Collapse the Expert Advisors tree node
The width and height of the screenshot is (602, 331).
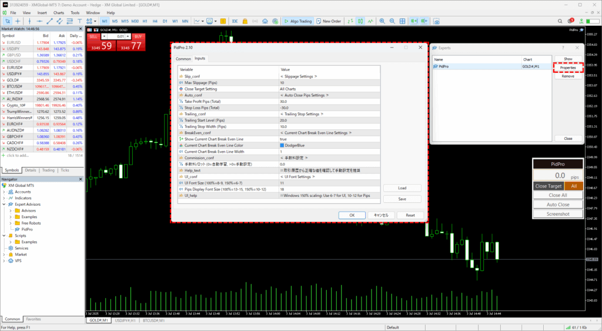click(4, 204)
